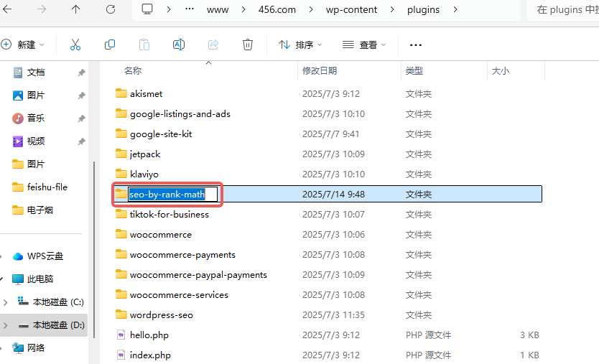Unpin the 音乐 quick access item
599x364 pixels.
pyautogui.click(x=81, y=118)
